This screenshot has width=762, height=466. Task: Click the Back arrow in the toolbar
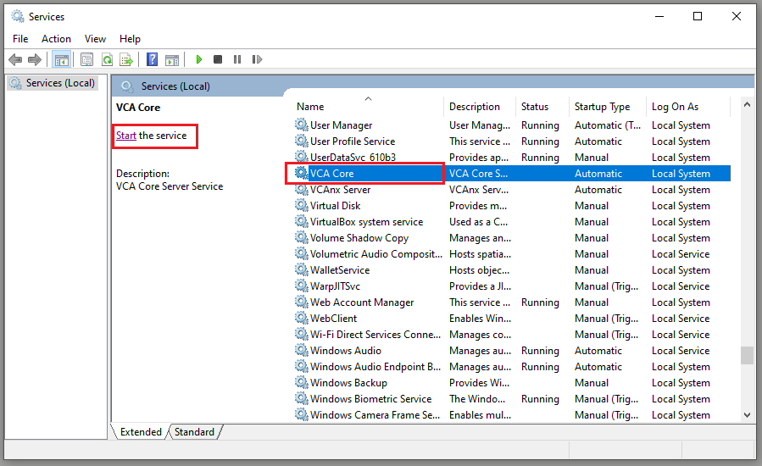tap(15, 59)
